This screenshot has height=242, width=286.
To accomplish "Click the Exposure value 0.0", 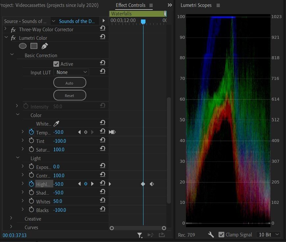I will click(56, 167).
